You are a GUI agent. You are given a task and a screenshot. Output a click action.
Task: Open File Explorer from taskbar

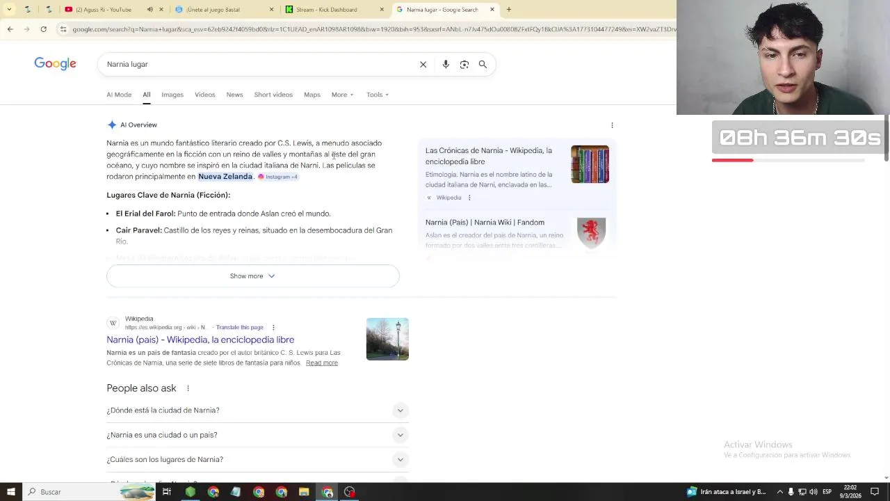coord(304,492)
